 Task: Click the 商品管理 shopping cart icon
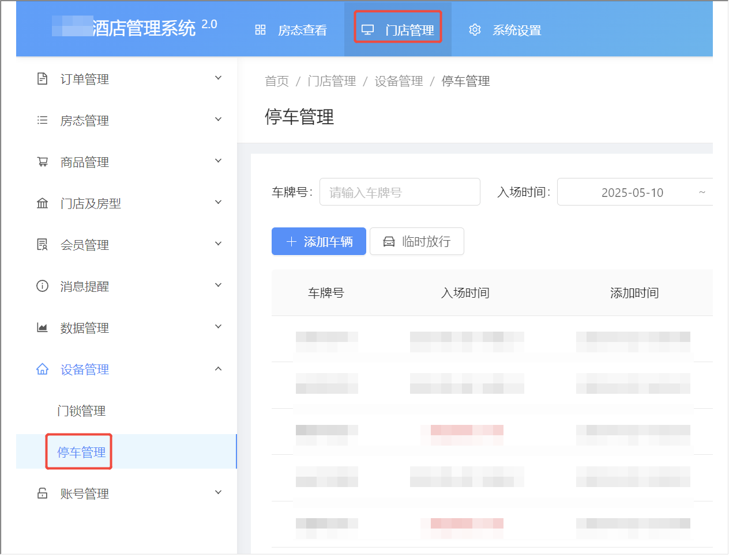click(42, 162)
